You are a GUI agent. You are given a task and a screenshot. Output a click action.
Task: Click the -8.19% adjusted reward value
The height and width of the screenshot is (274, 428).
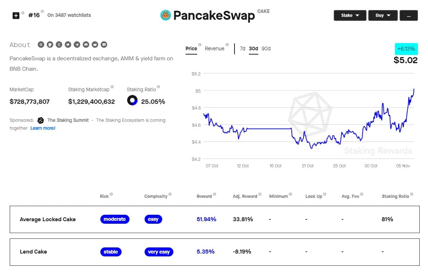[242, 252]
